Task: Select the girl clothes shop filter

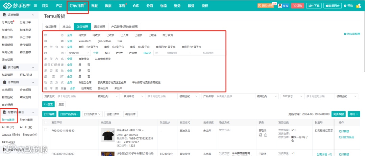Action: [x=104, y=41]
